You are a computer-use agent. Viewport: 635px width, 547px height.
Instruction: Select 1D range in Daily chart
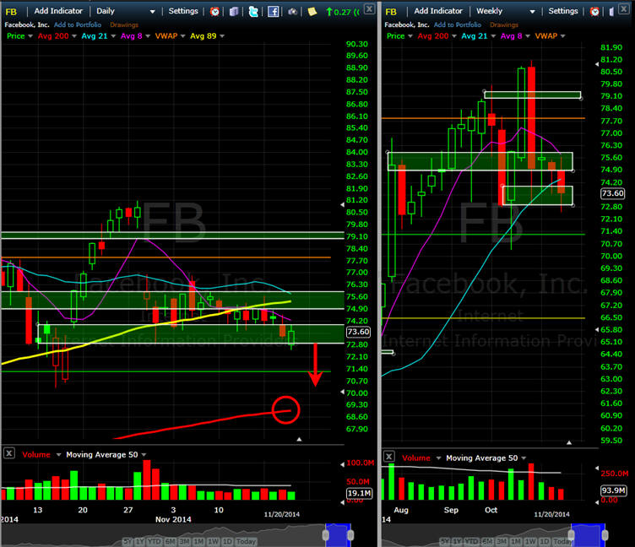tap(227, 541)
